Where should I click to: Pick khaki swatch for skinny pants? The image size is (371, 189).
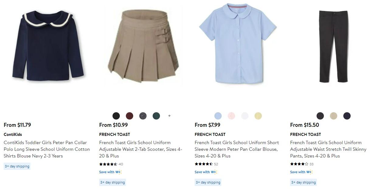coord(334,116)
